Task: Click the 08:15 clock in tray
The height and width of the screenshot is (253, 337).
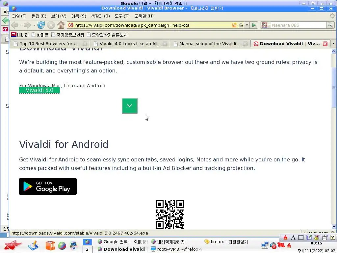Action: (x=316, y=243)
